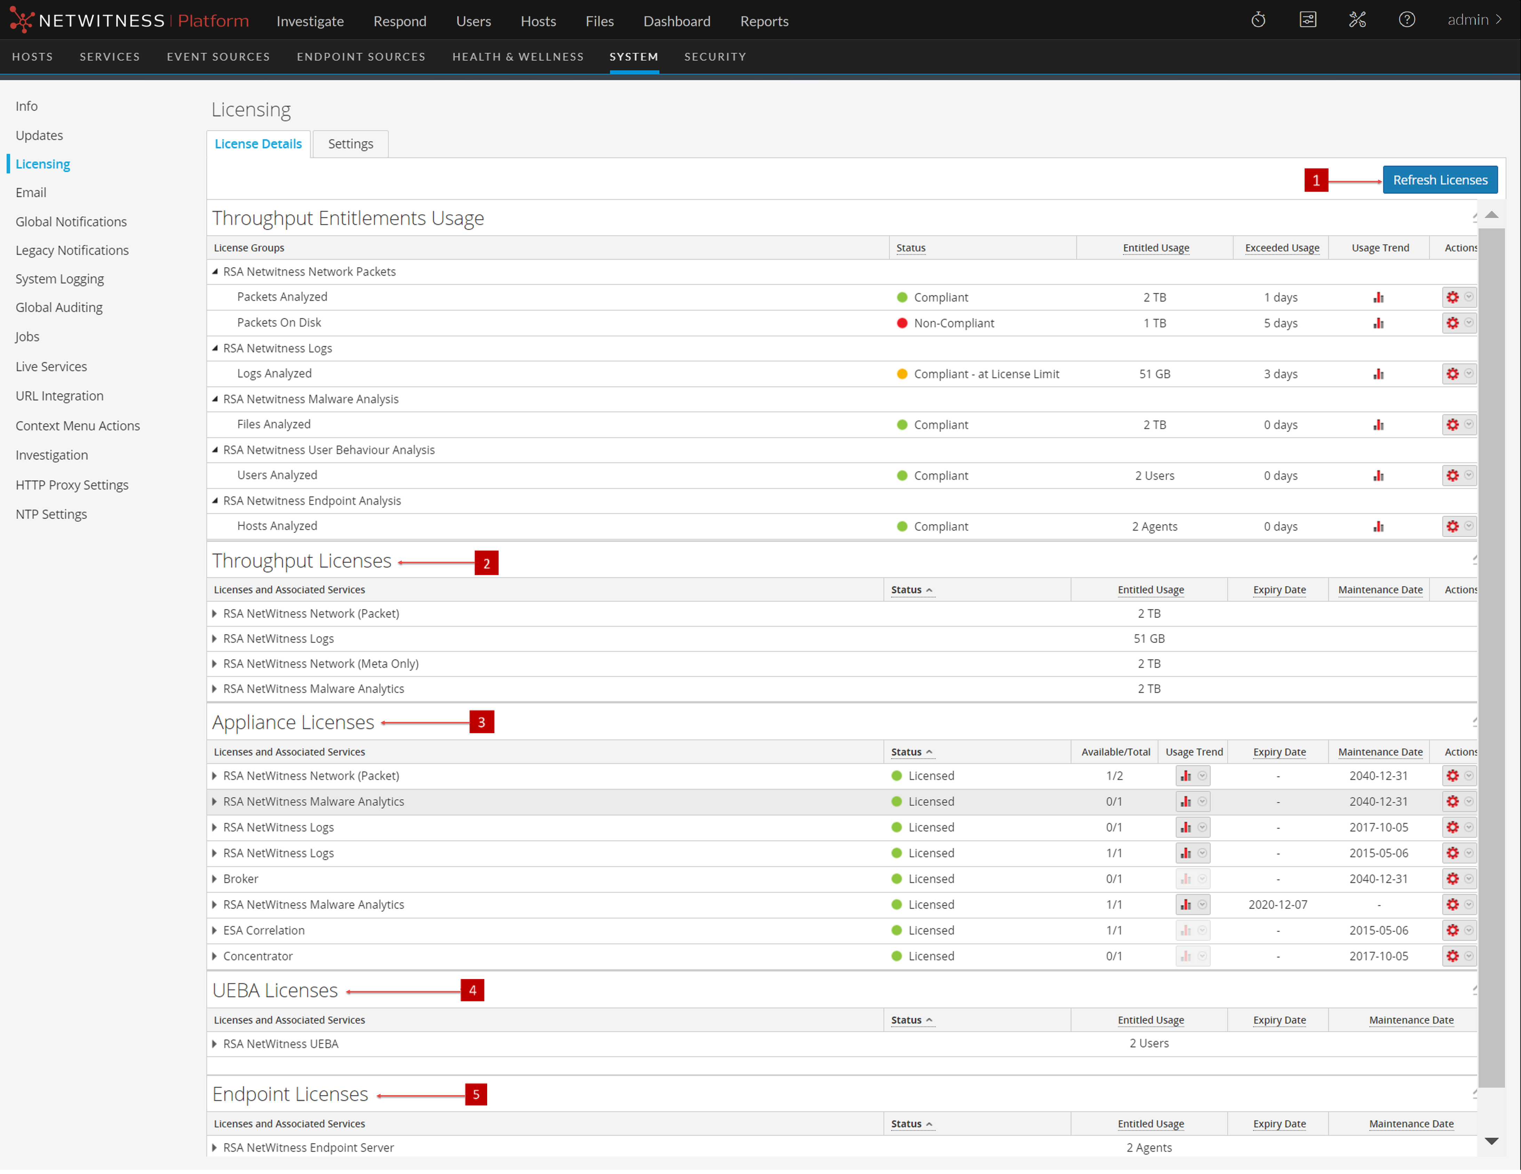Click gear action icon for Packets On Disk
This screenshot has height=1174, width=1521.
(1452, 323)
